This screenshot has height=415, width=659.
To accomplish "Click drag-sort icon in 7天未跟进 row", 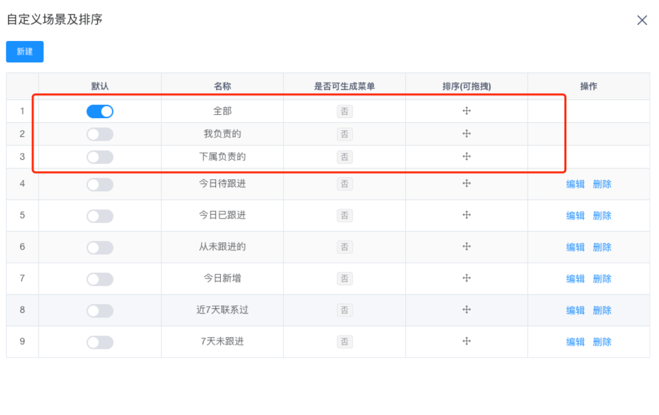I will (x=467, y=341).
